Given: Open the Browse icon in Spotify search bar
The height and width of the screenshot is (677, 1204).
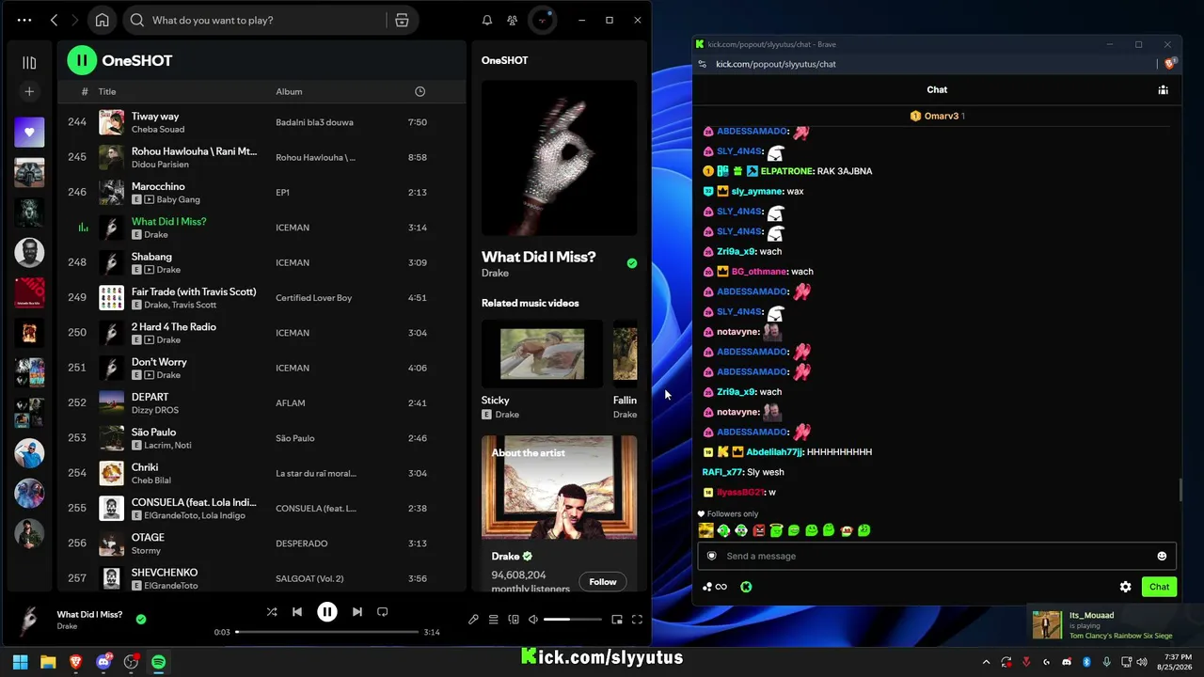Looking at the screenshot, I should point(402,20).
